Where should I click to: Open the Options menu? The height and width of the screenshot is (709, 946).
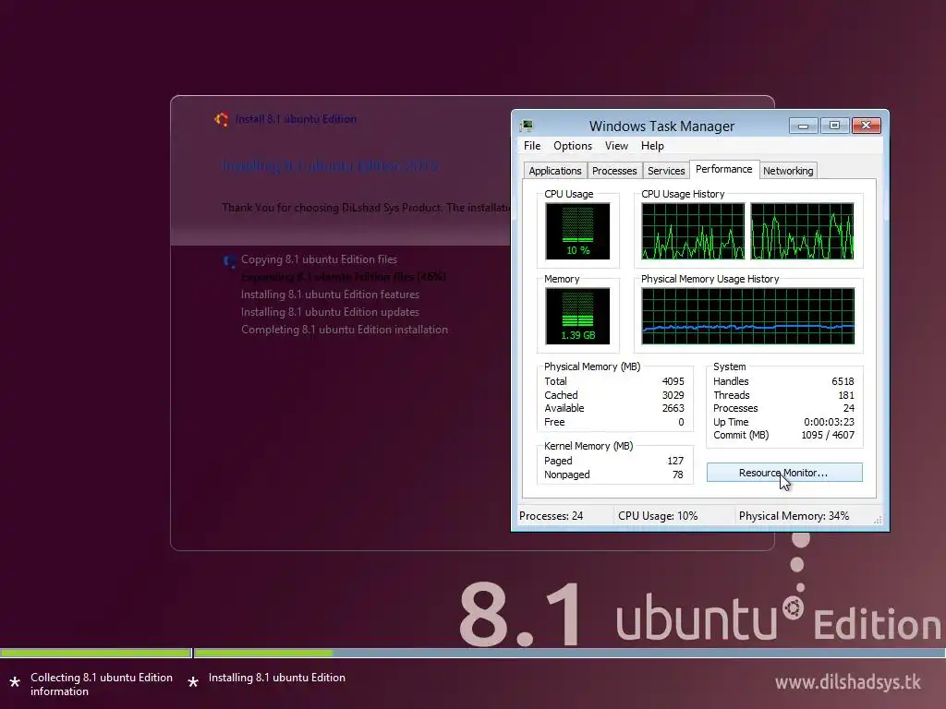pos(573,146)
